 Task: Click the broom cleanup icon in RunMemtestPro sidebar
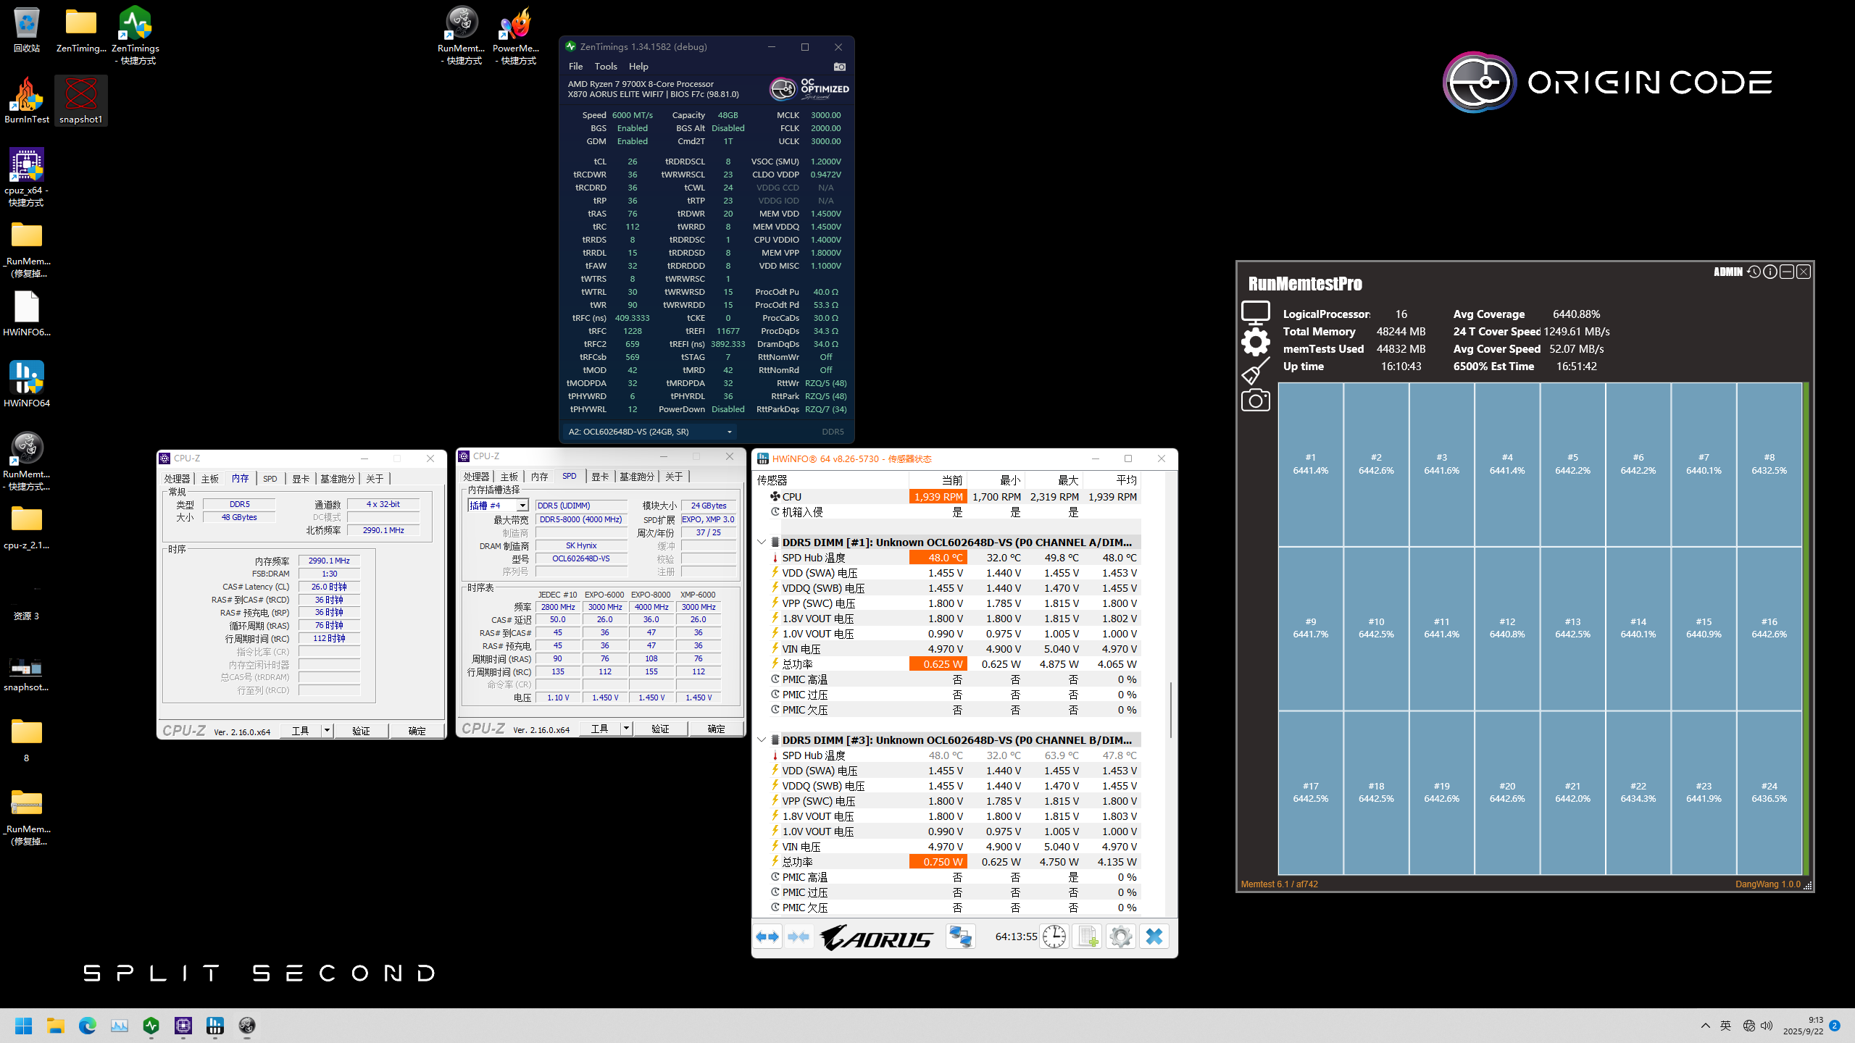point(1256,371)
